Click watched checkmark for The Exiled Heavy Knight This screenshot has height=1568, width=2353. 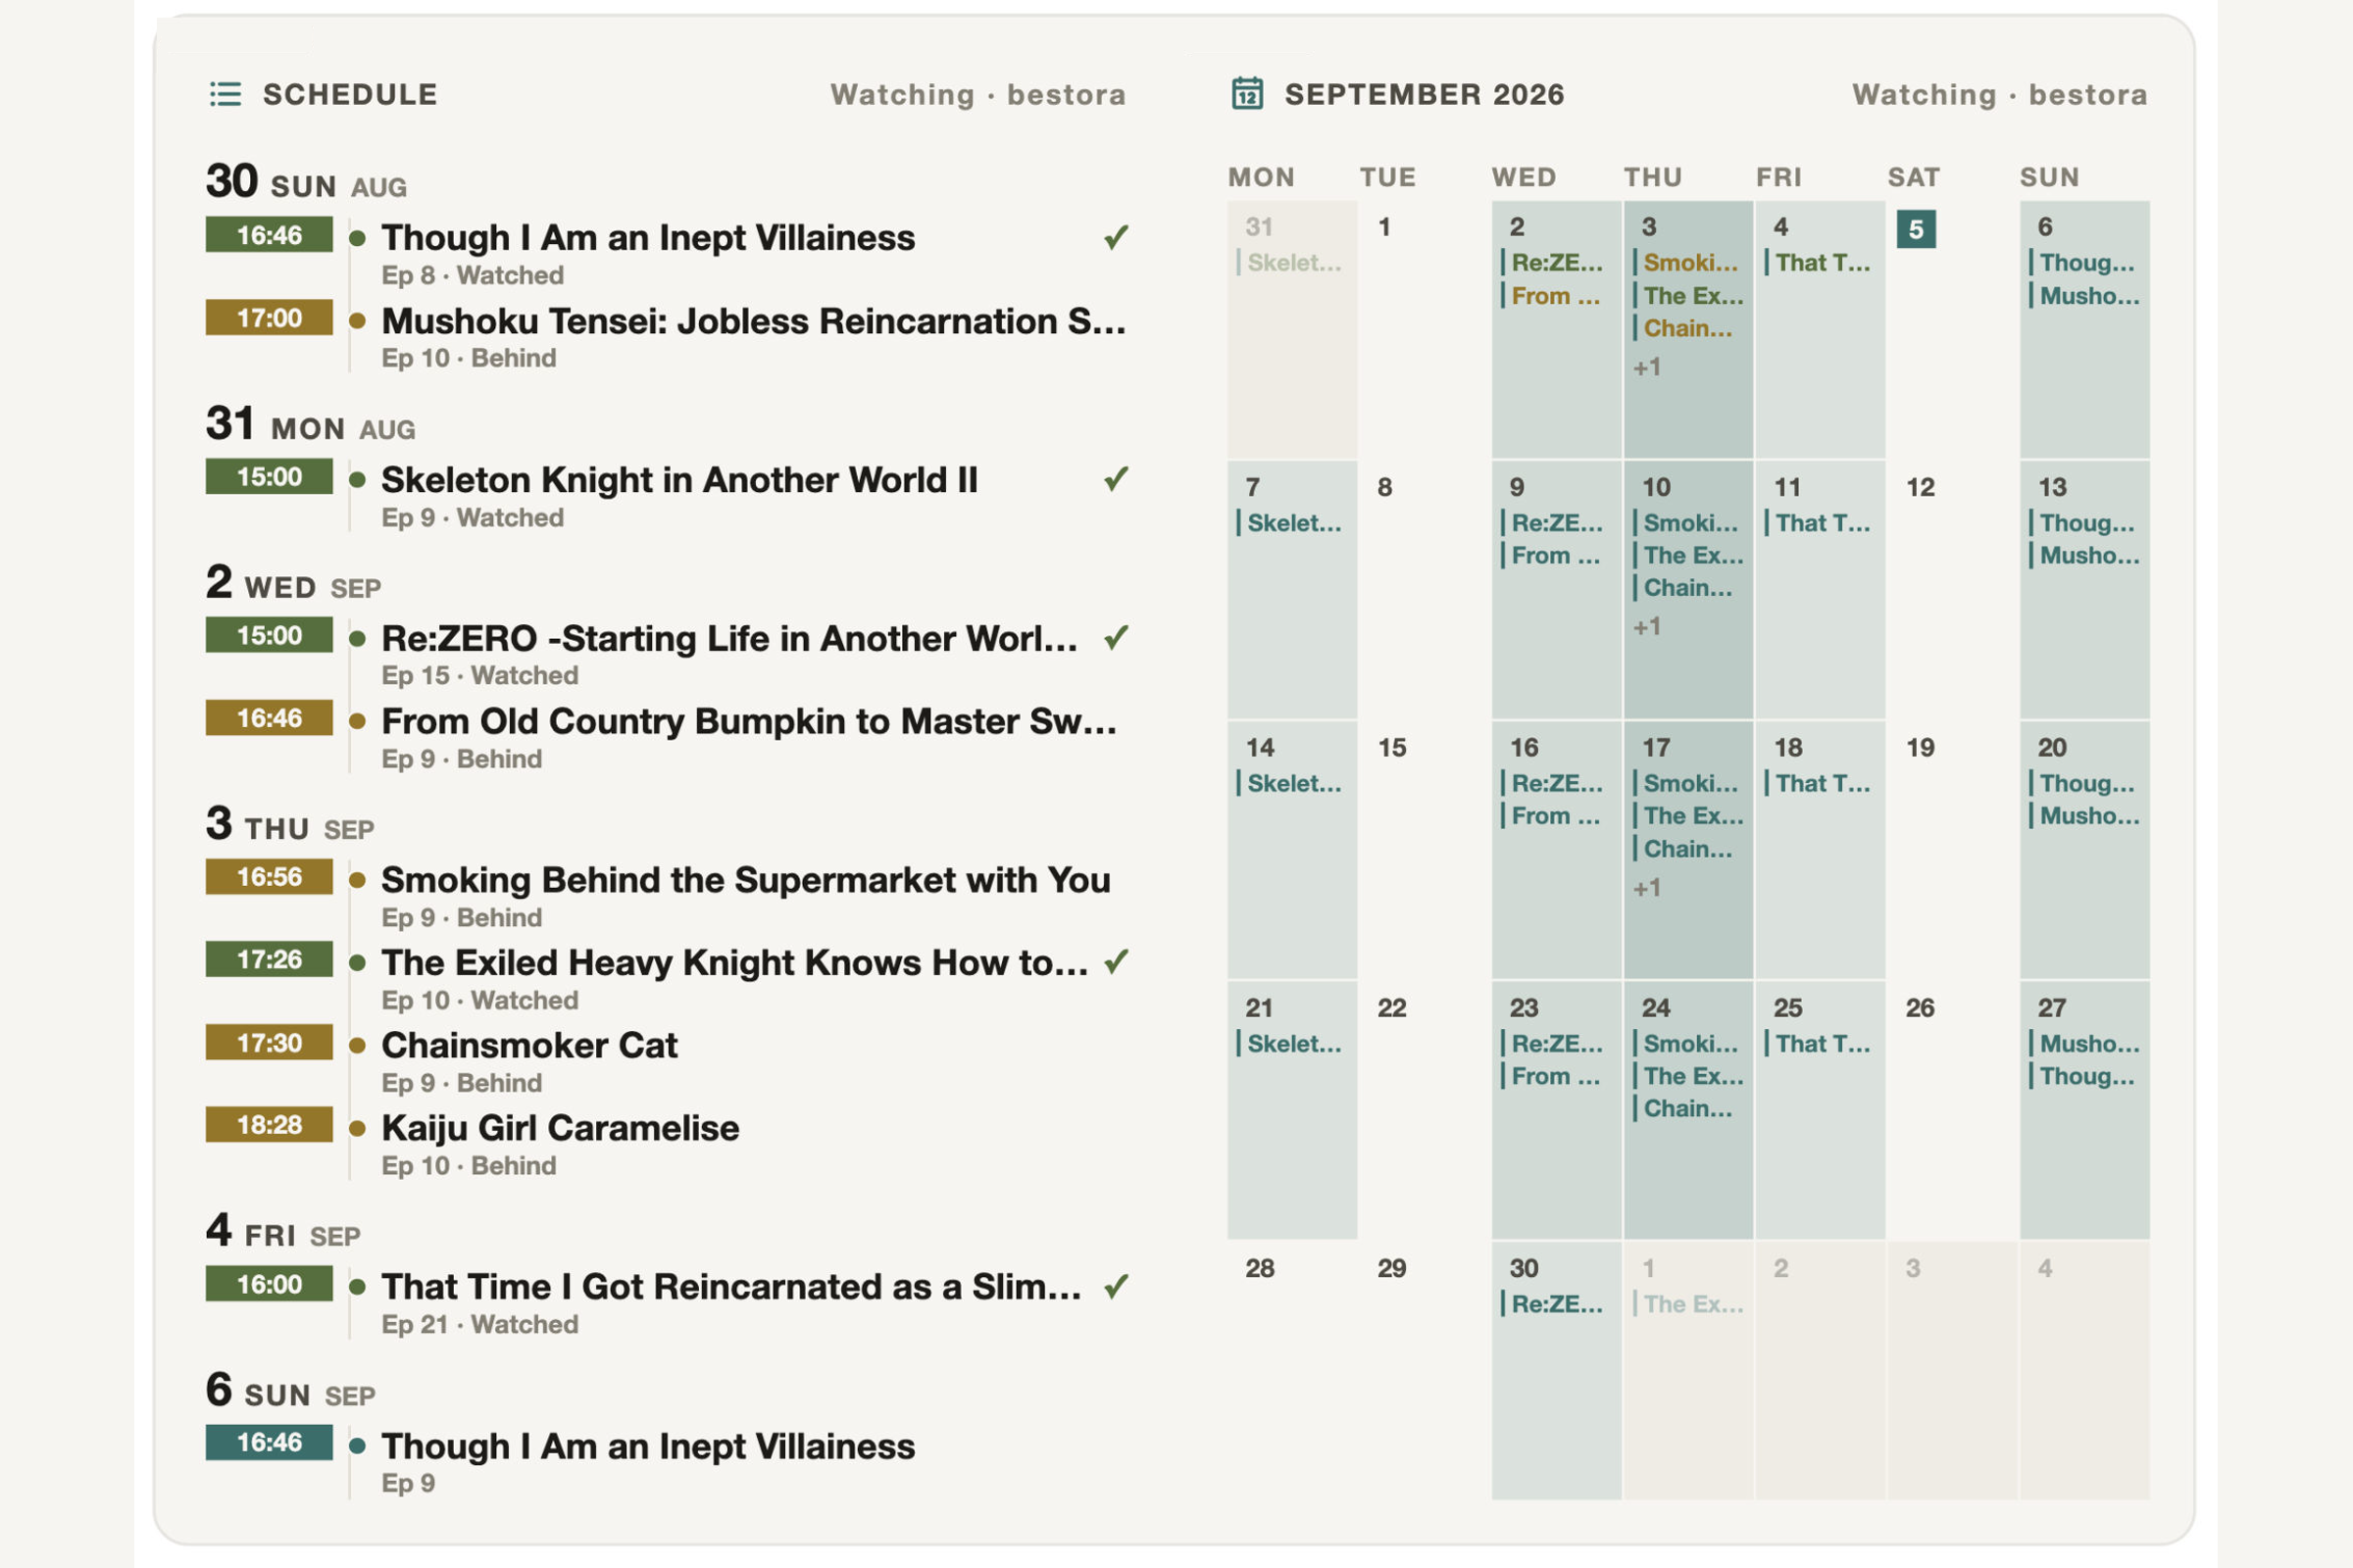click(x=1117, y=962)
